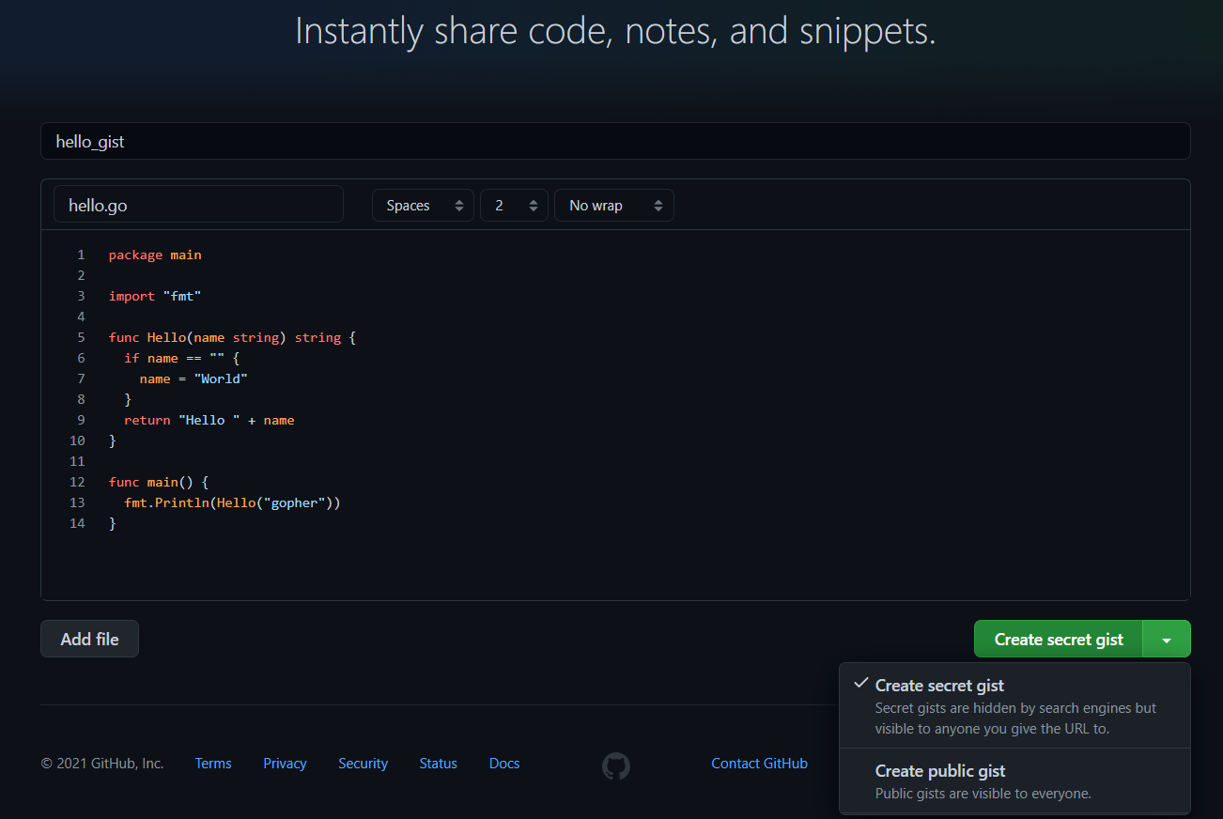Image resolution: width=1223 pixels, height=819 pixels.
Task: Click the 'Instantly share code, notes, and snippets.' heading
Action: (x=615, y=31)
